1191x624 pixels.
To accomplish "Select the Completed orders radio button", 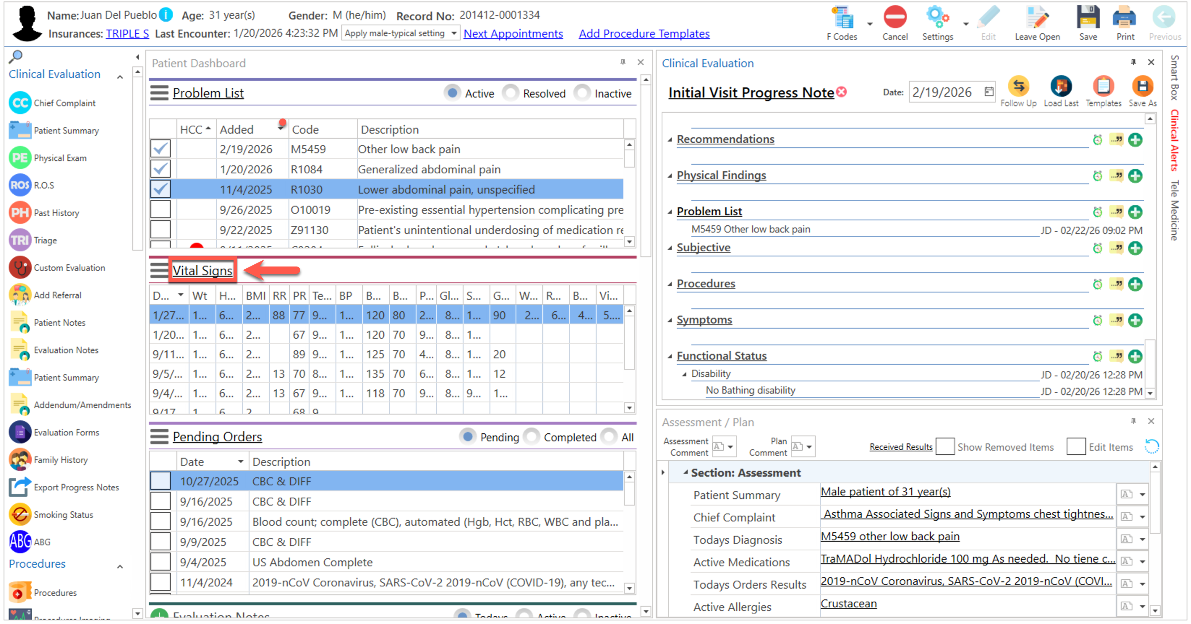I will (x=532, y=437).
